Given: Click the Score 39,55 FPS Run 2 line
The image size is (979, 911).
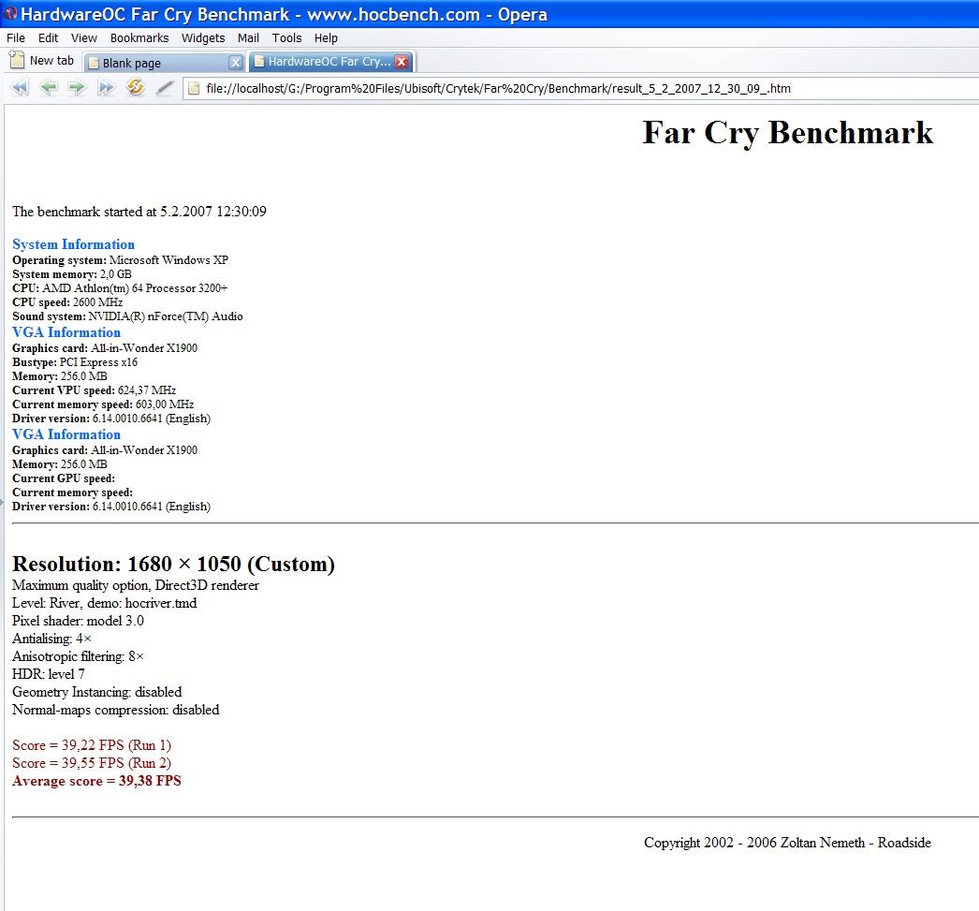Looking at the screenshot, I should coord(91,763).
